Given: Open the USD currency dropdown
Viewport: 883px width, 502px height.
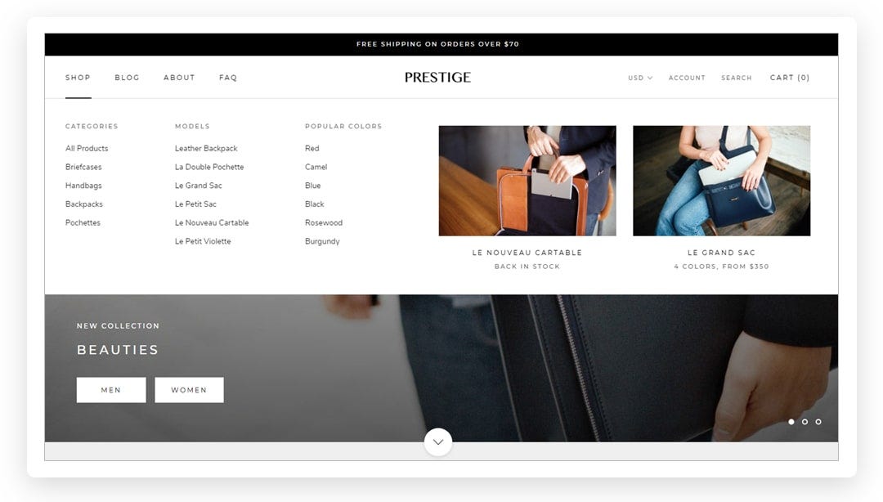Looking at the screenshot, I should (638, 78).
